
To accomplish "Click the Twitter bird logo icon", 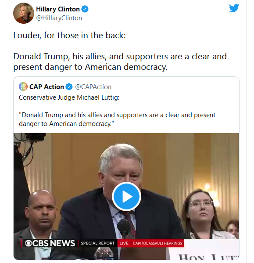I will click(234, 8).
